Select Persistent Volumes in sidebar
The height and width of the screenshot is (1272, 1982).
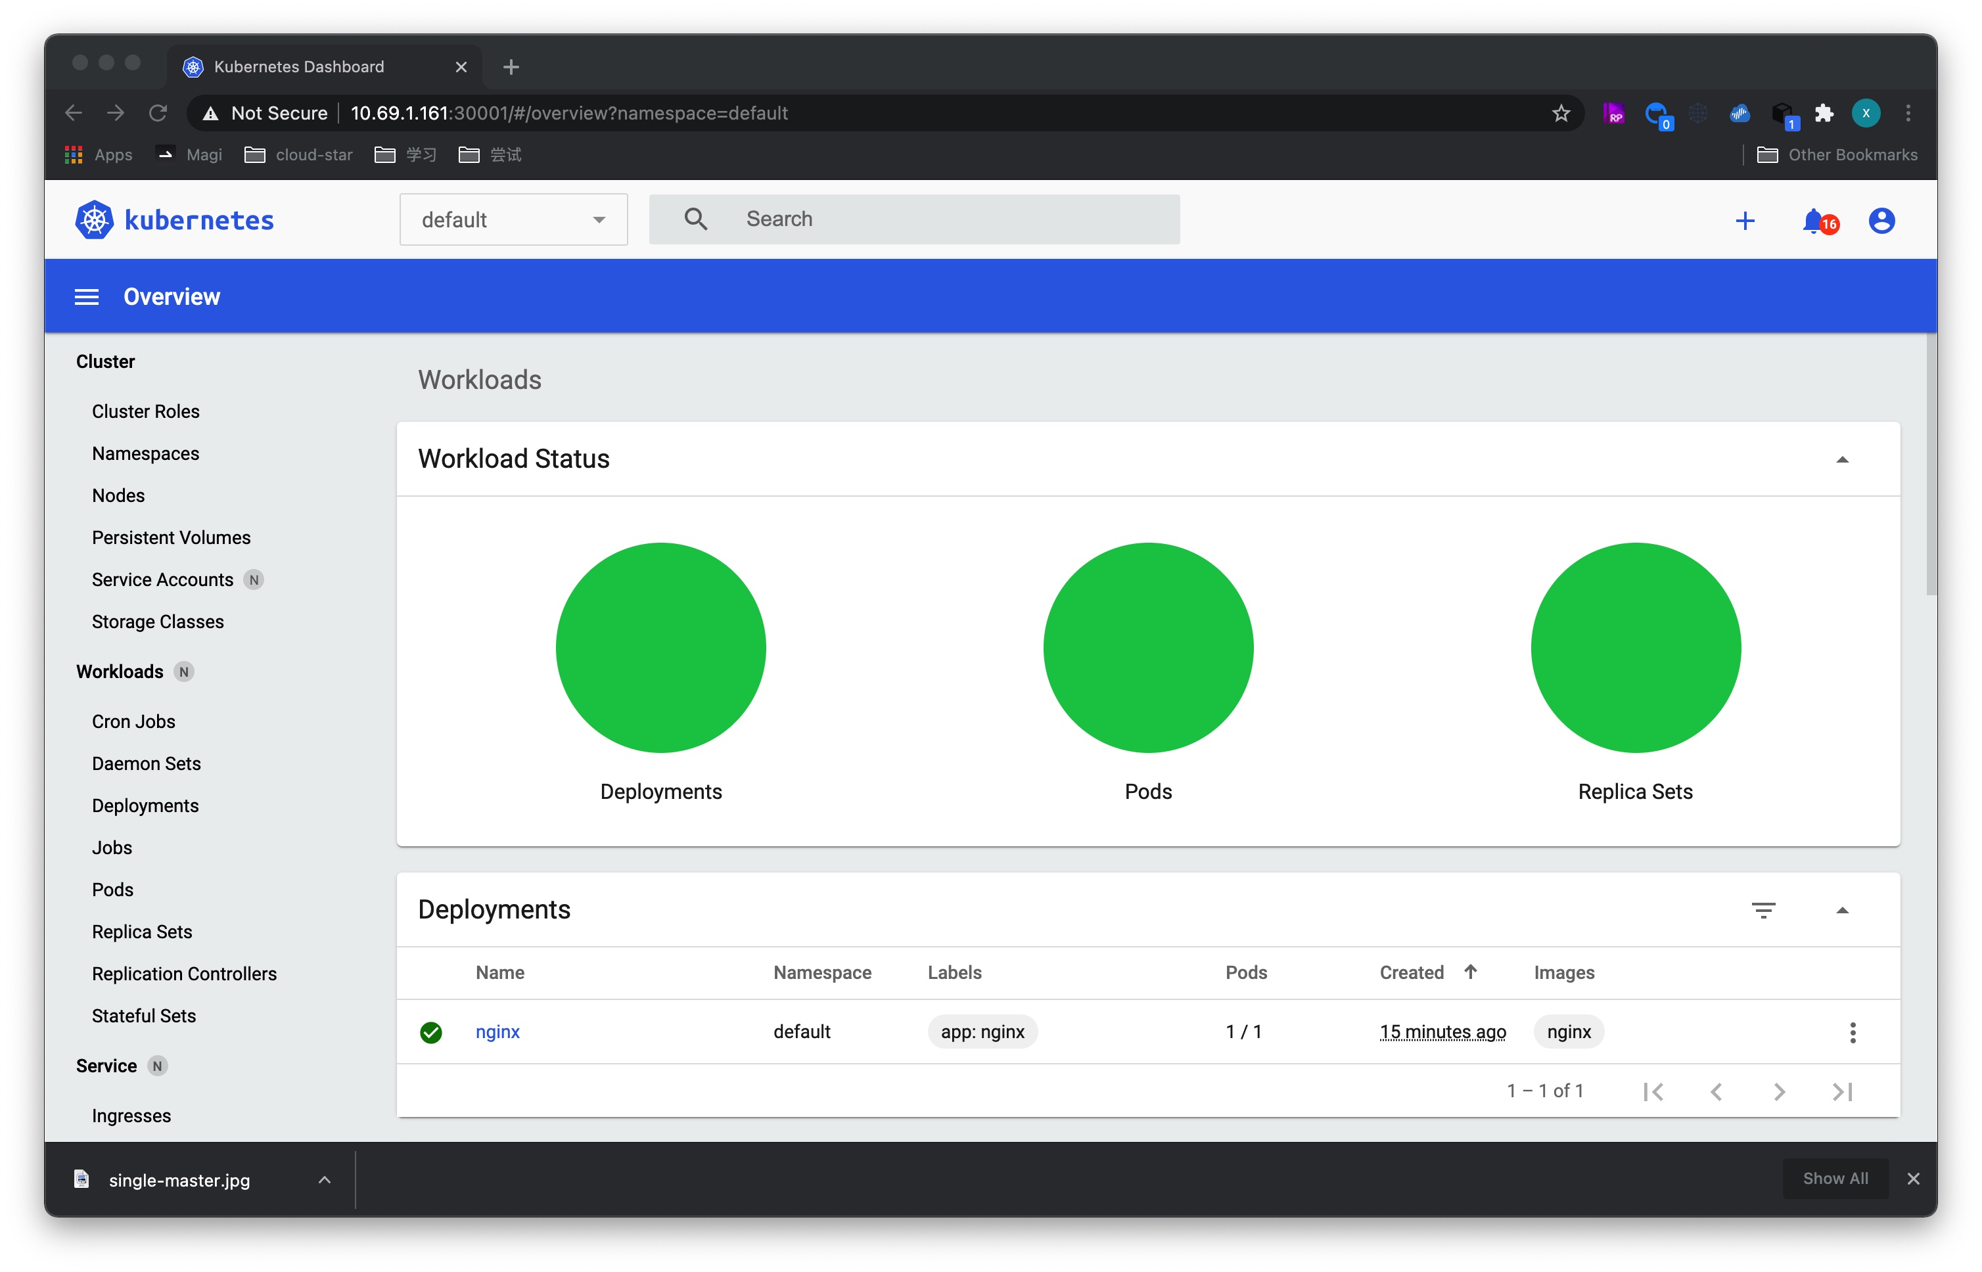171,537
